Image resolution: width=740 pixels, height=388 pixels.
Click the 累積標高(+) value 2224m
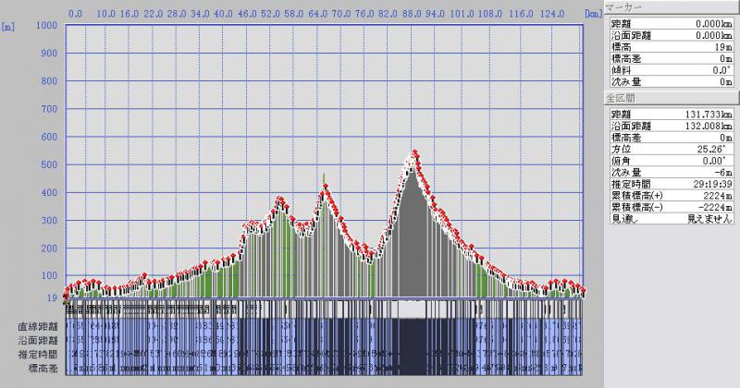point(716,196)
